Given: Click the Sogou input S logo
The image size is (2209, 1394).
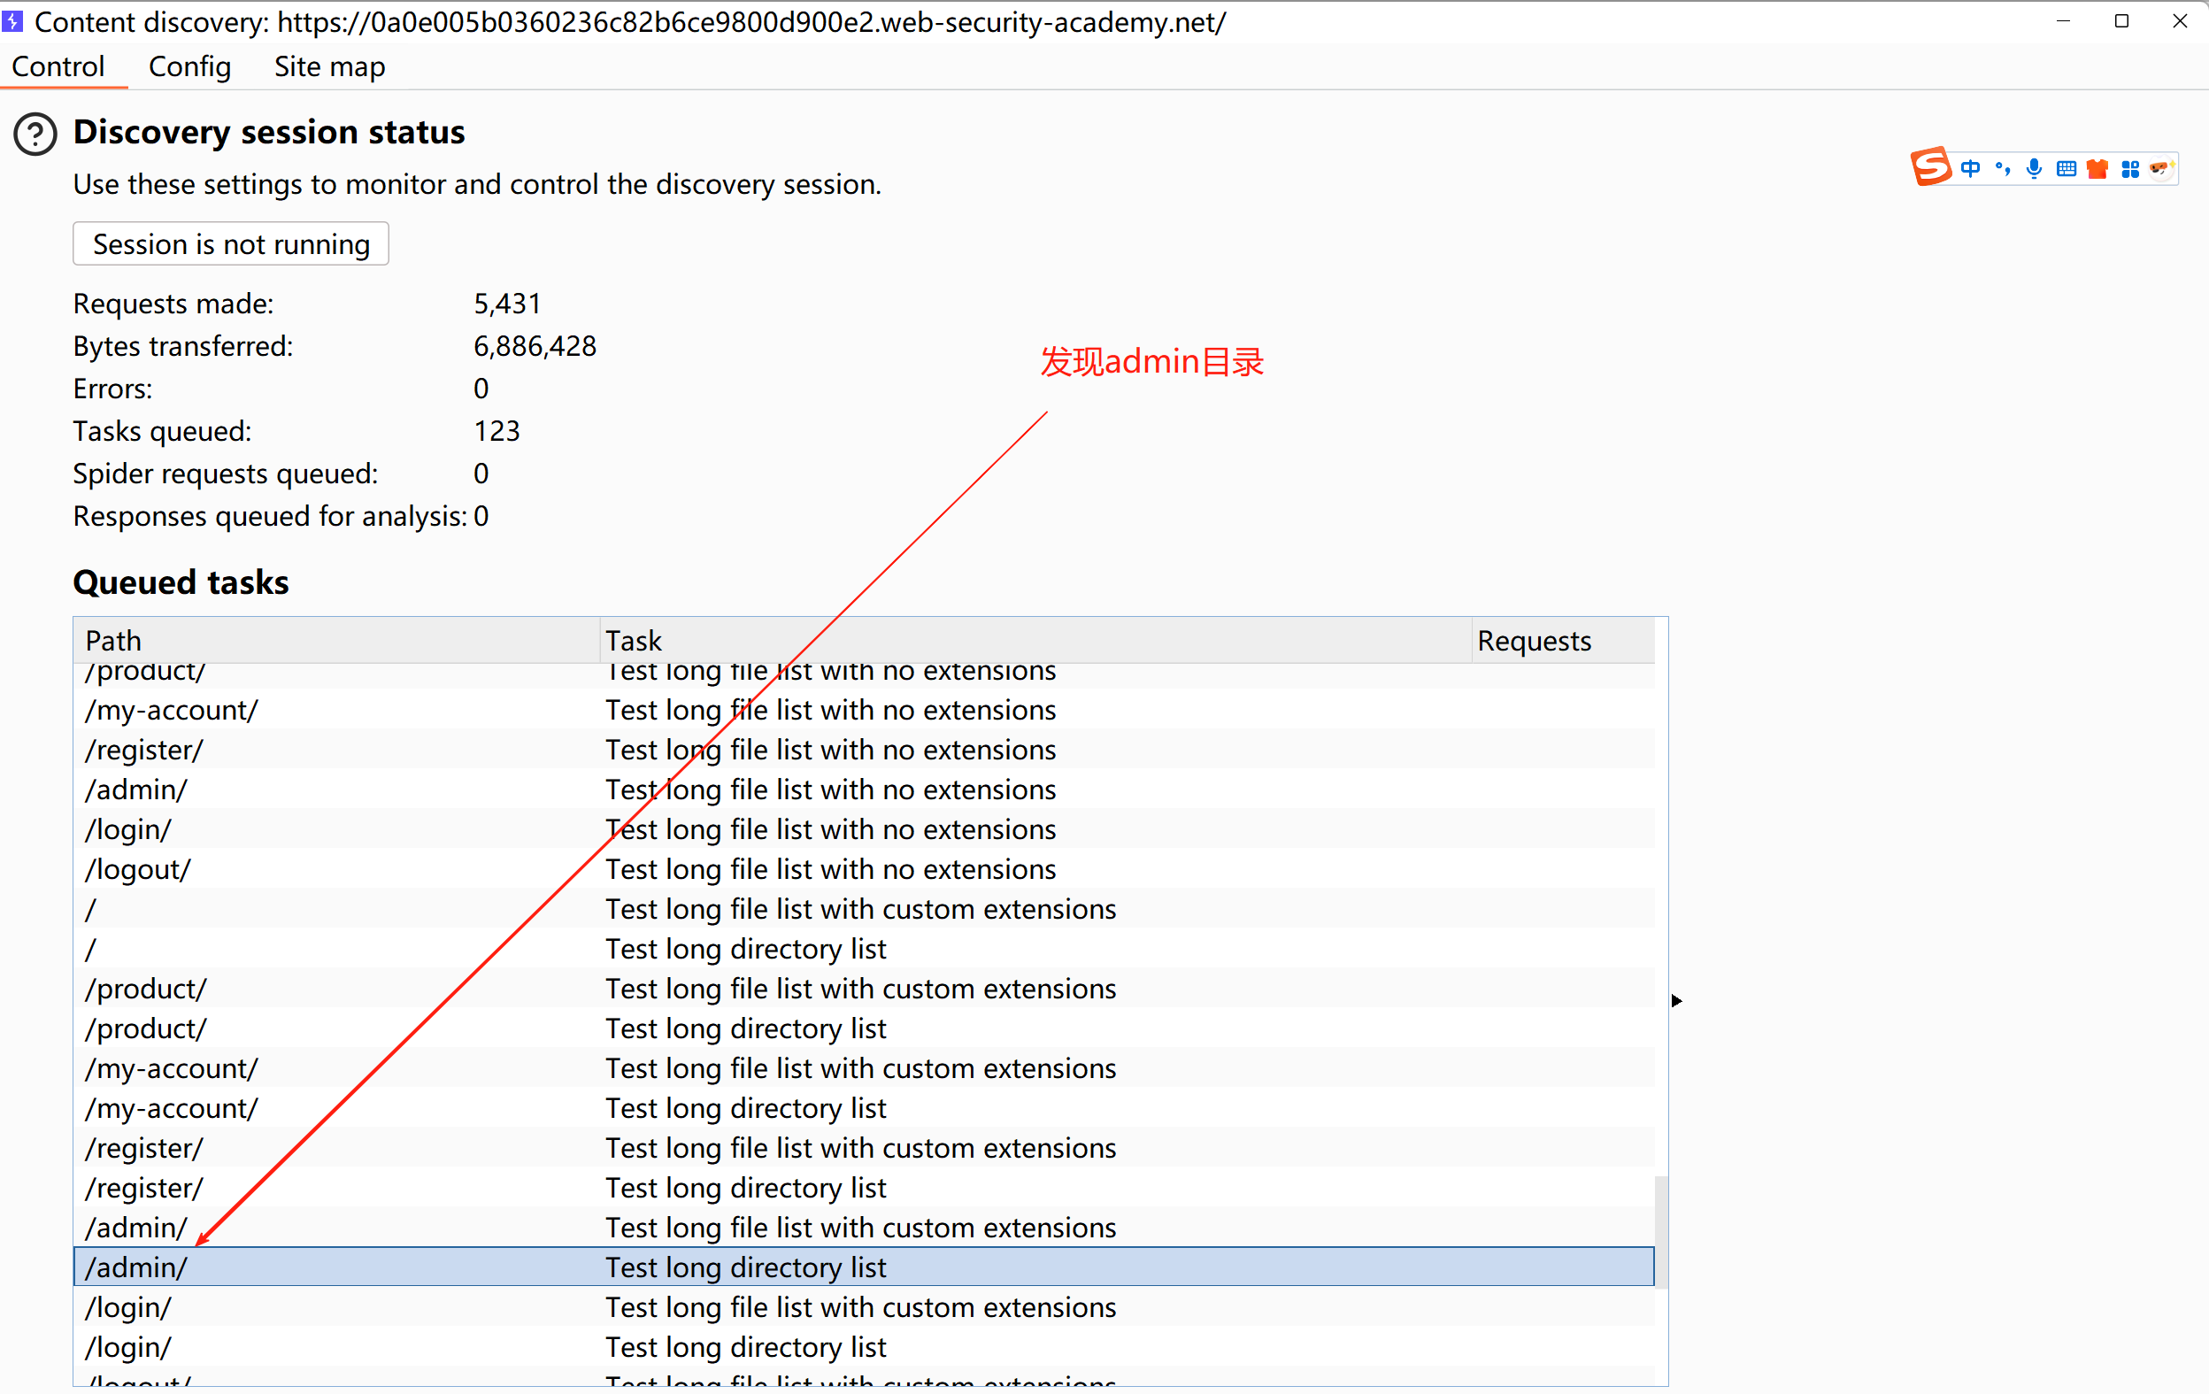Looking at the screenshot, I should [1930, 168].
